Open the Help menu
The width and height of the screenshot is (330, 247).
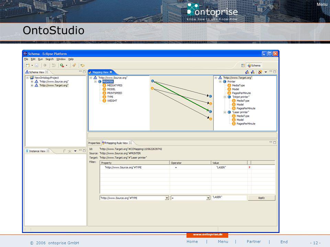click(71, 59)
